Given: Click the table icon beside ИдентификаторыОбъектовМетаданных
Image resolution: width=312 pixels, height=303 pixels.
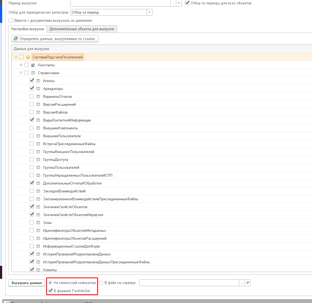Looking at the screenshot, I should tap(38, 230).
